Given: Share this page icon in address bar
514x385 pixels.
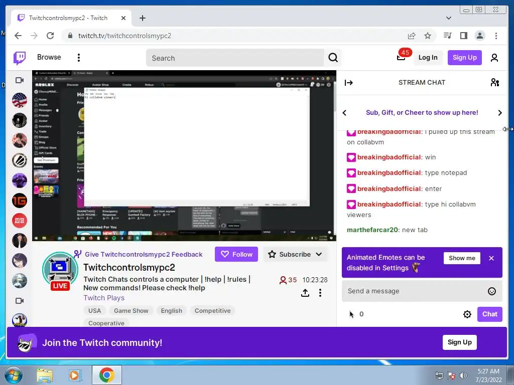Looking at the screenshot, I should tap(412, 36).
